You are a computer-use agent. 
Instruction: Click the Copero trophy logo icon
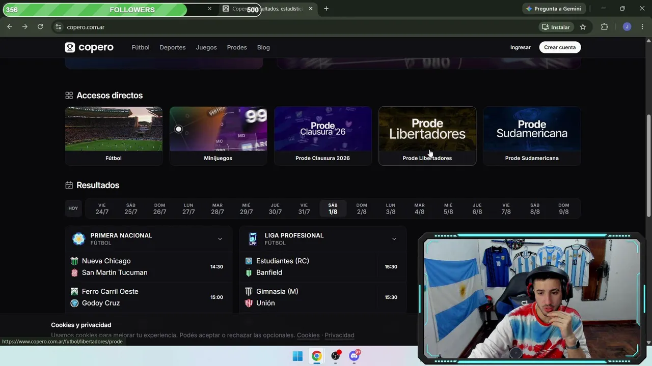[x=70, y=47]
